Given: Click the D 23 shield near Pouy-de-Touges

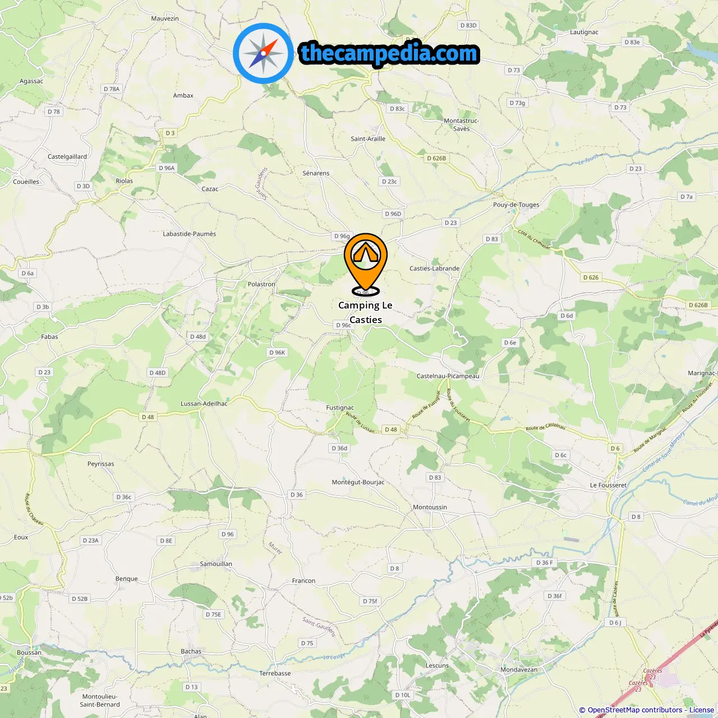Looking at the screenshot, I should pyautogui.click(x=450, y=223).
